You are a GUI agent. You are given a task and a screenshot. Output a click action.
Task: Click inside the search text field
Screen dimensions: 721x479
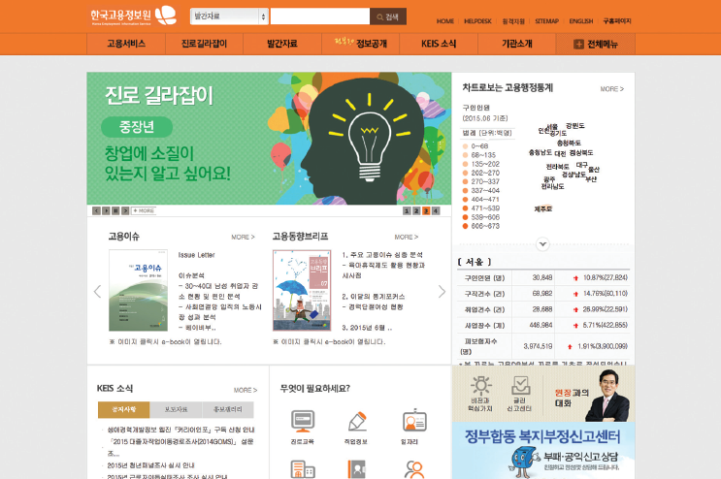pos(319,16)
